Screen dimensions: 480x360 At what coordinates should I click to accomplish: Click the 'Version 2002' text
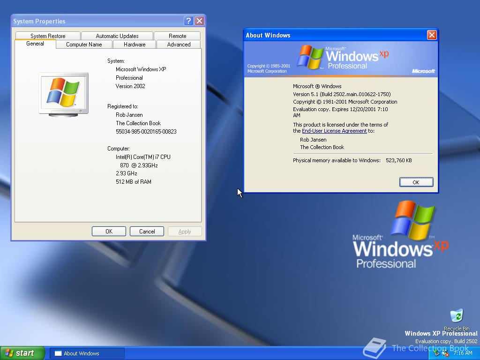point(130,86)
